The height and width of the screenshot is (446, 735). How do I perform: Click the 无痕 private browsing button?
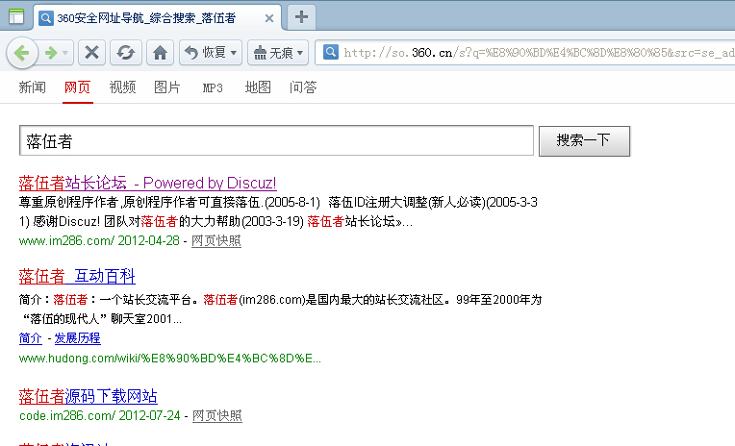(273, 53)
